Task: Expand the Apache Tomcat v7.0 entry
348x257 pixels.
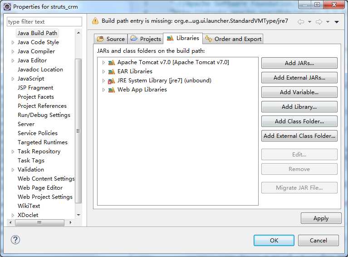Action: point(103,62)
